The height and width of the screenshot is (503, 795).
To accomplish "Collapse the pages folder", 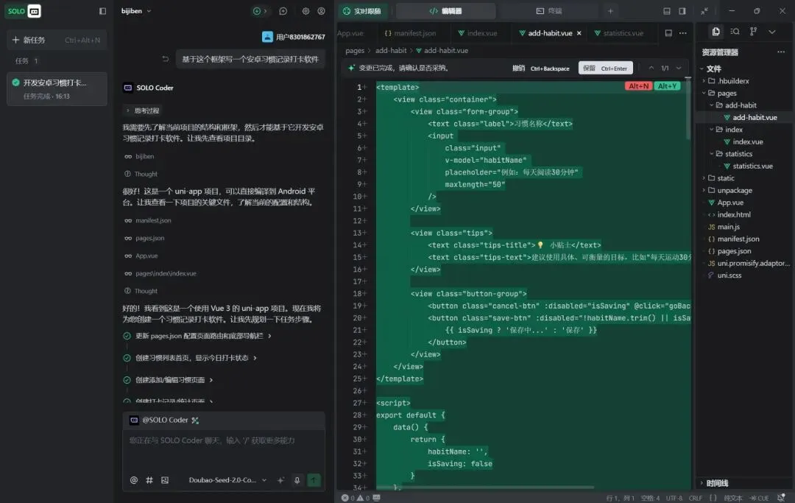I will tap(744, 94).
